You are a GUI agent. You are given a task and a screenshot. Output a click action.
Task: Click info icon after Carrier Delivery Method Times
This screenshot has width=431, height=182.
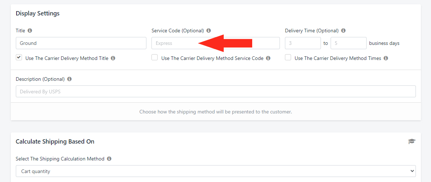[x=386, y=58]
